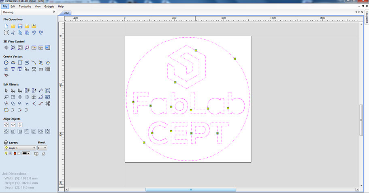Zoom to the selected objects
The height and width of the screenshot is (193, 369).
click(x=27, y=47)
